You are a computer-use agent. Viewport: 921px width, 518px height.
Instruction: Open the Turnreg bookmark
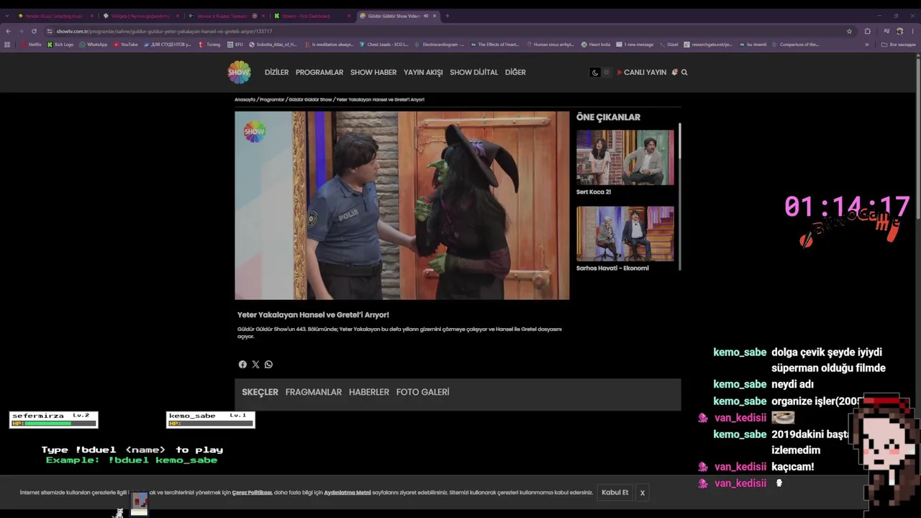(x=209, y=45)
